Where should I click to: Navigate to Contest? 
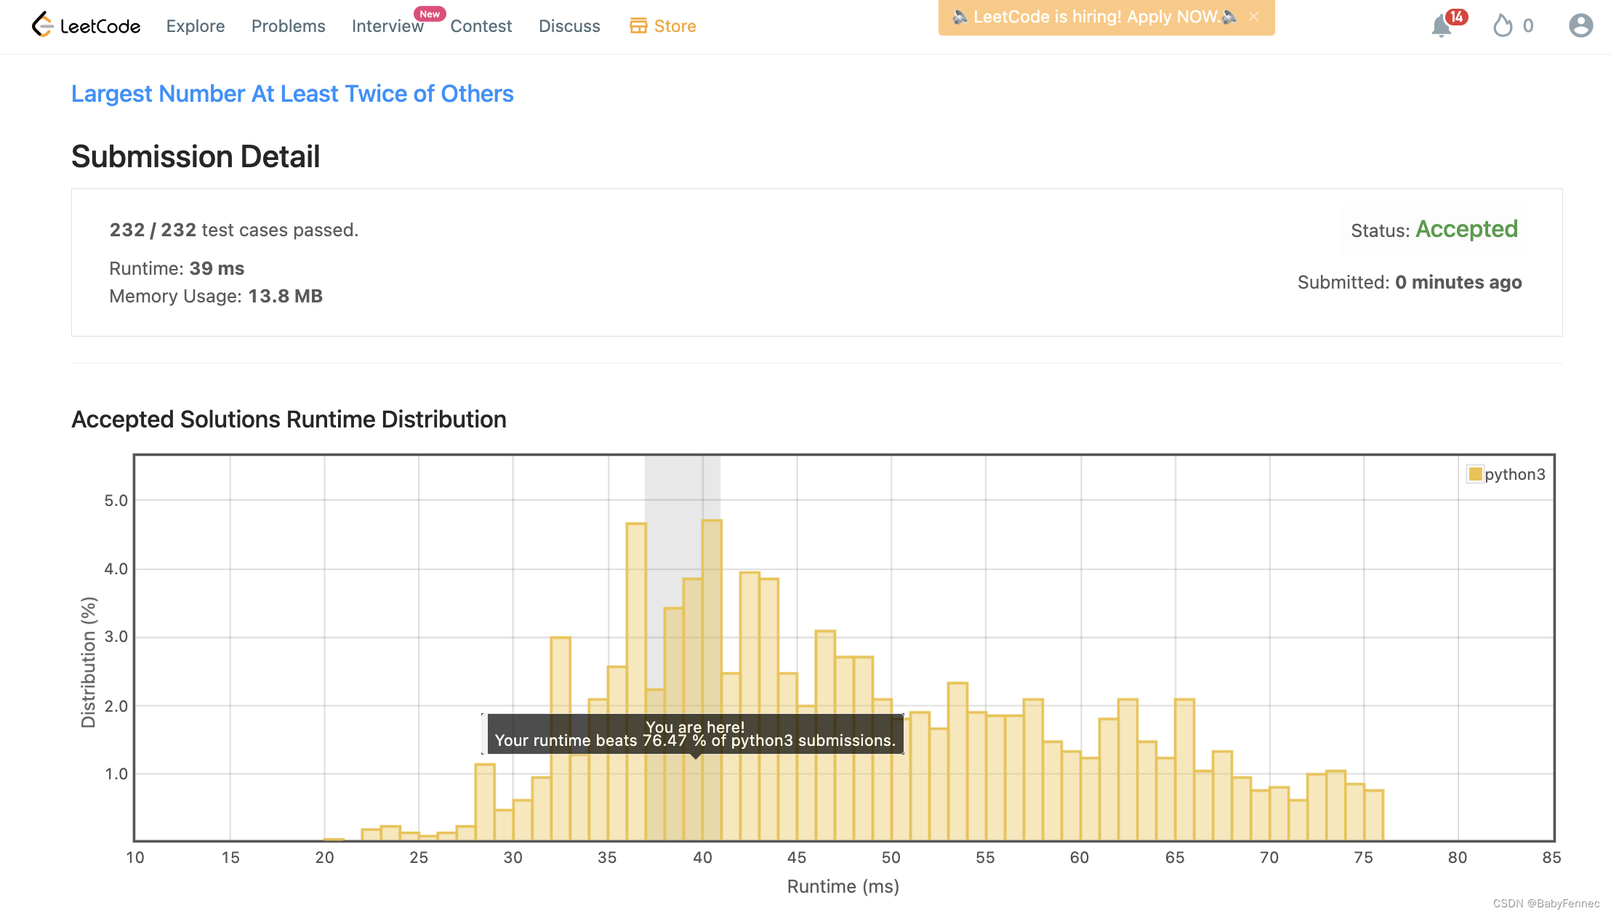point(481,26)
